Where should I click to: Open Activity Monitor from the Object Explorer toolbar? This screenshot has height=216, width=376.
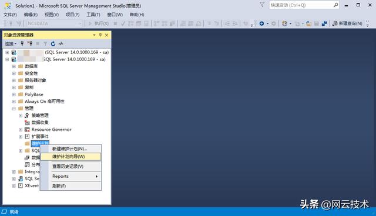(x=61, y=43)
